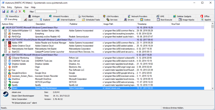Click the red Delete toolbar icon
The height and width of the screenshot is (110, 215).
pos(20,11)
